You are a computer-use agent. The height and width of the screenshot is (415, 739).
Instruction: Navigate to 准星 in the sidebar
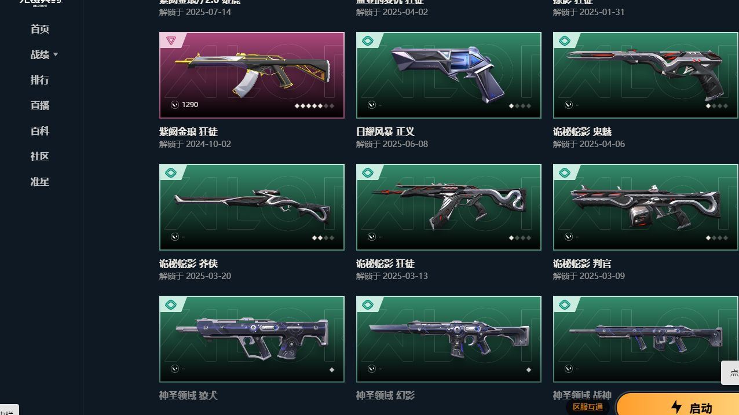pyautogui.click(x=40, y=182)
